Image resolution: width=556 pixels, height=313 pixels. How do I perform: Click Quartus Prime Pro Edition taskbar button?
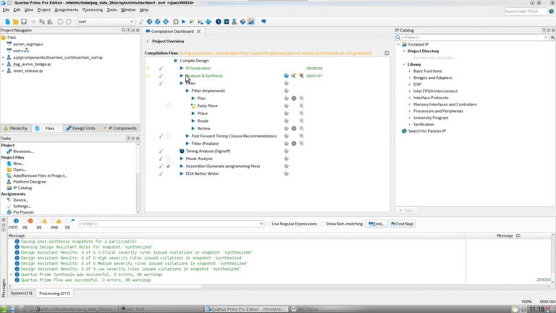pos(246,309)
